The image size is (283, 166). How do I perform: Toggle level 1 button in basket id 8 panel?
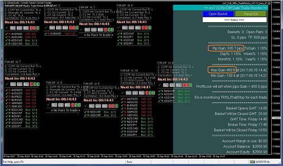coord(72,105)
